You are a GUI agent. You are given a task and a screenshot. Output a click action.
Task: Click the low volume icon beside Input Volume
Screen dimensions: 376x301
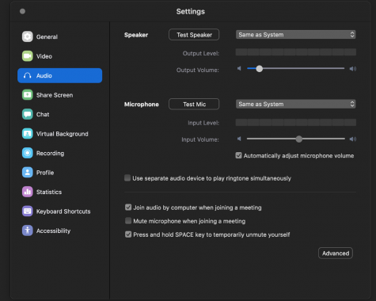(x=239, y=139)
